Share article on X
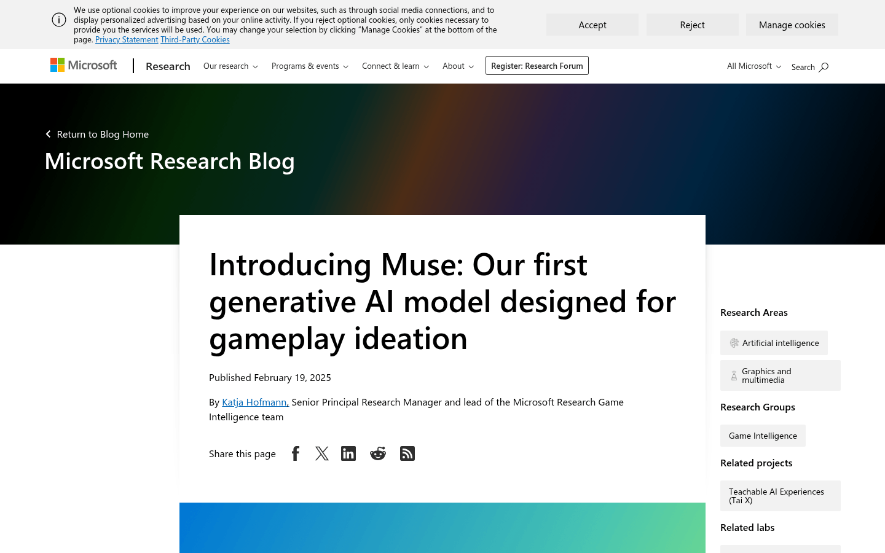The width and height of the screenshot is (885, 553). tap(322, 453)
